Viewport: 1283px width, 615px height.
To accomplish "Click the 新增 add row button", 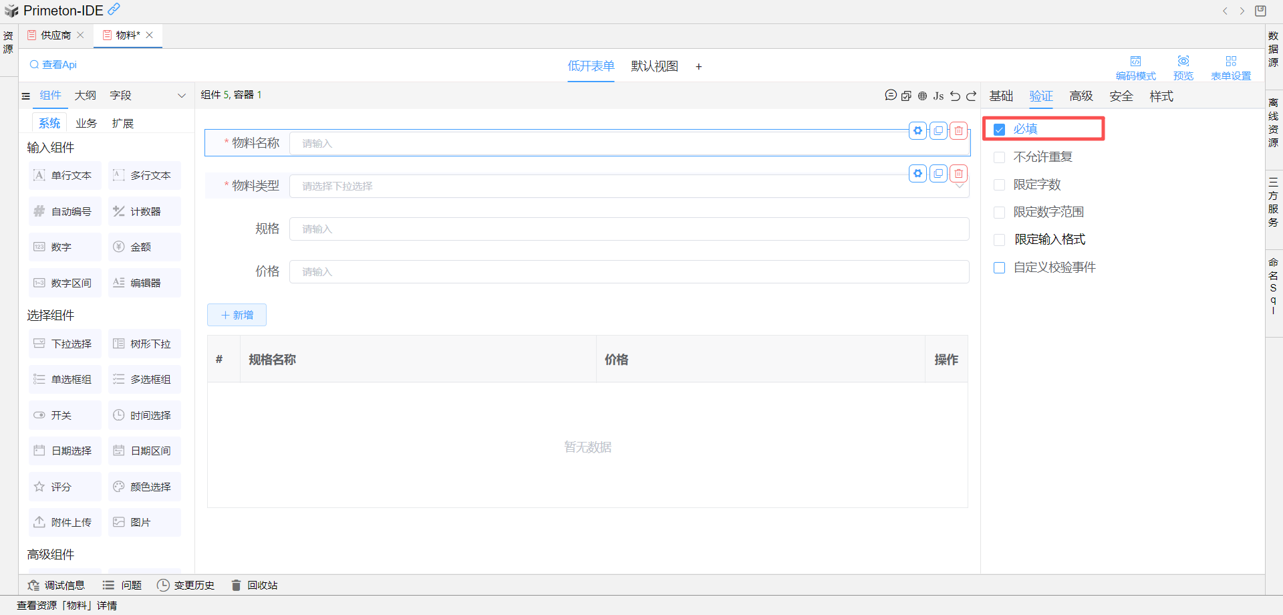I will coord(237,315).
